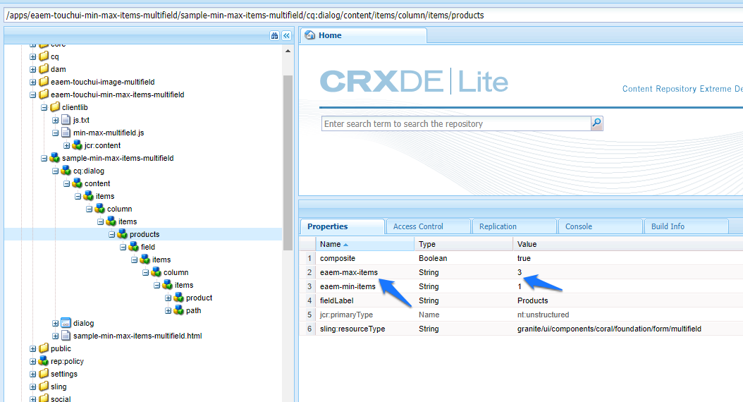The image size is (743, 402).
Task: Click the path node icon
Action: tap(179, 310)
